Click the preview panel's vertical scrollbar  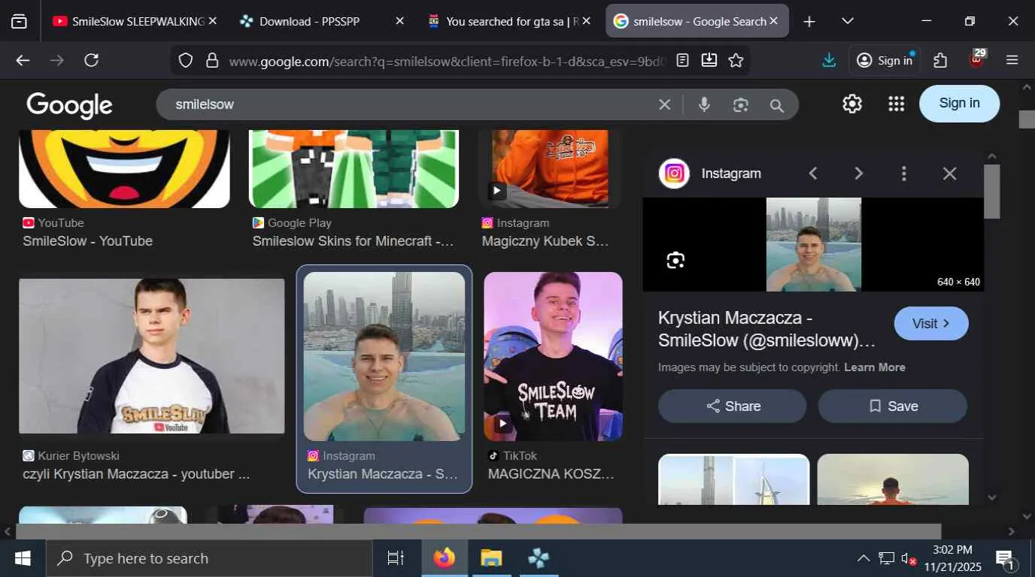point(992,192)
